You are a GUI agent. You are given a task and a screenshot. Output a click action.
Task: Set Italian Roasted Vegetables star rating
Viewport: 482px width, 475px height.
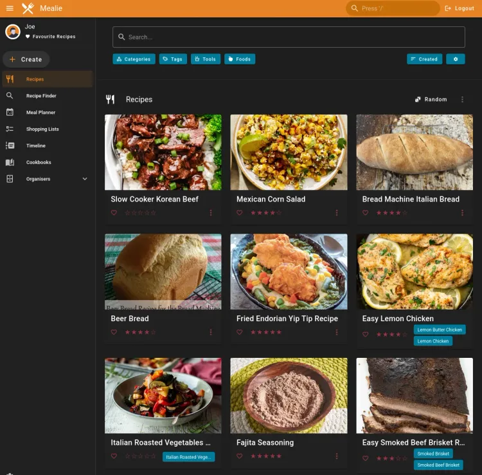click(x=140, y=456)
